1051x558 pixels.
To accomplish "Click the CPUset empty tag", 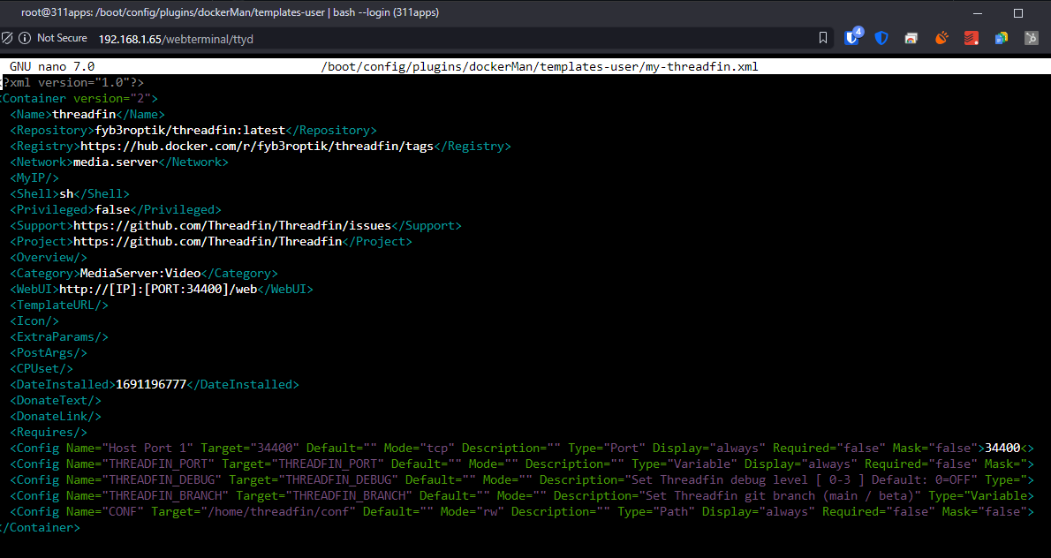I will coord(42,368).
